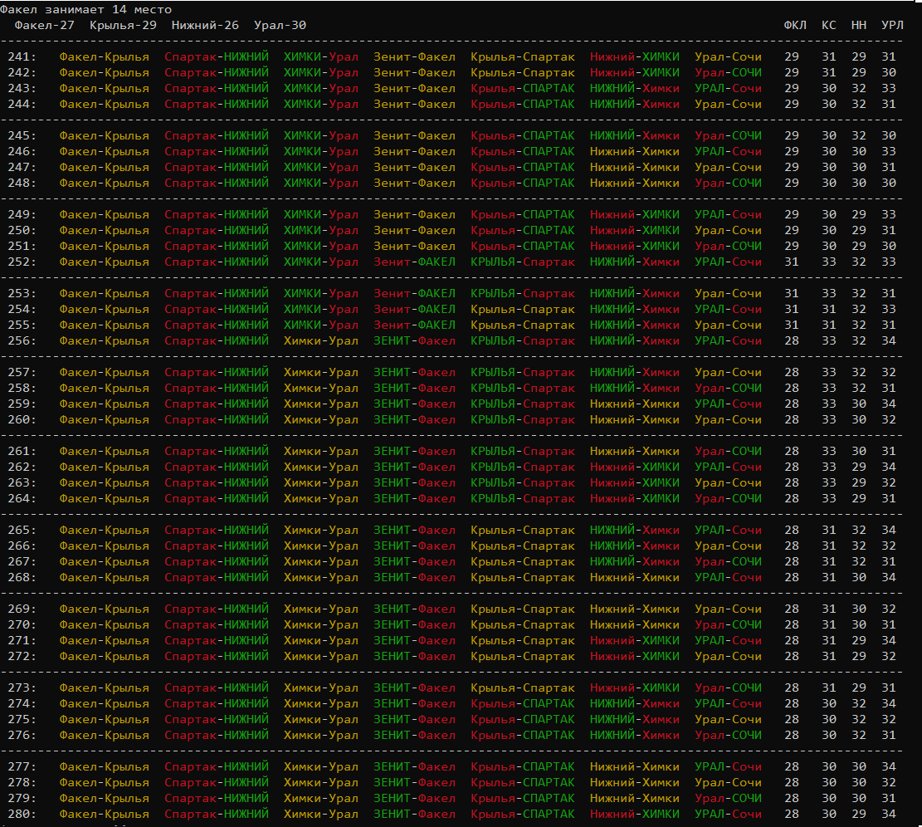922x827 pixels.
Task: Select 'Химки-Урал' in row 256
Action: tap(321, 340)
